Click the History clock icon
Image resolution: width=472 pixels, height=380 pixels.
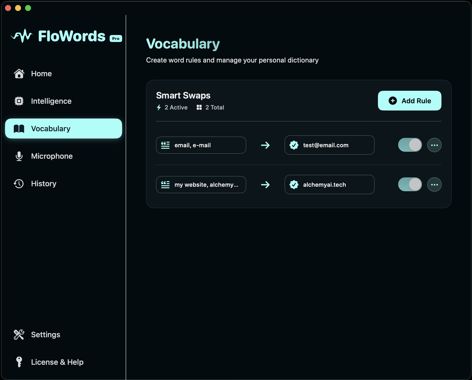18,183
